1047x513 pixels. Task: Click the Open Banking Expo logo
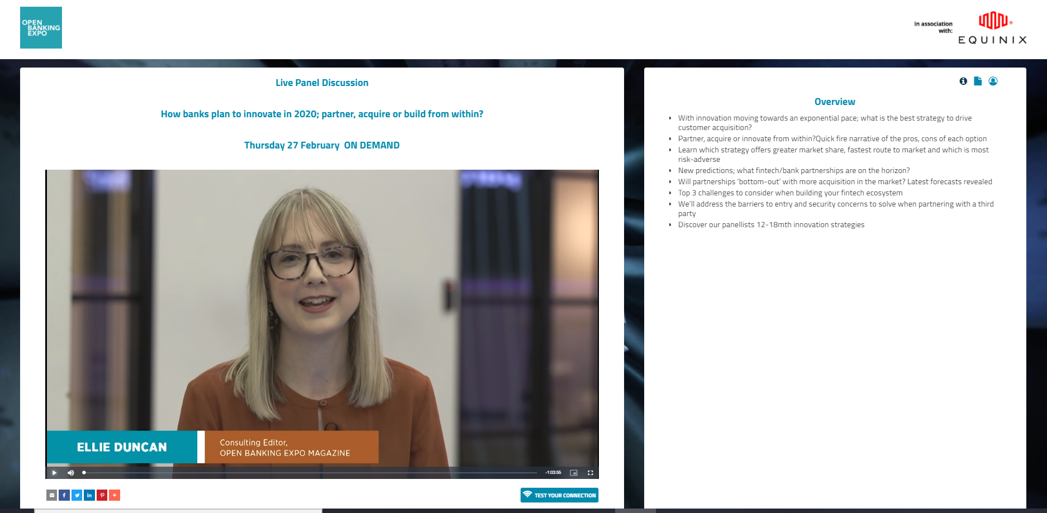tap(41, 27)
